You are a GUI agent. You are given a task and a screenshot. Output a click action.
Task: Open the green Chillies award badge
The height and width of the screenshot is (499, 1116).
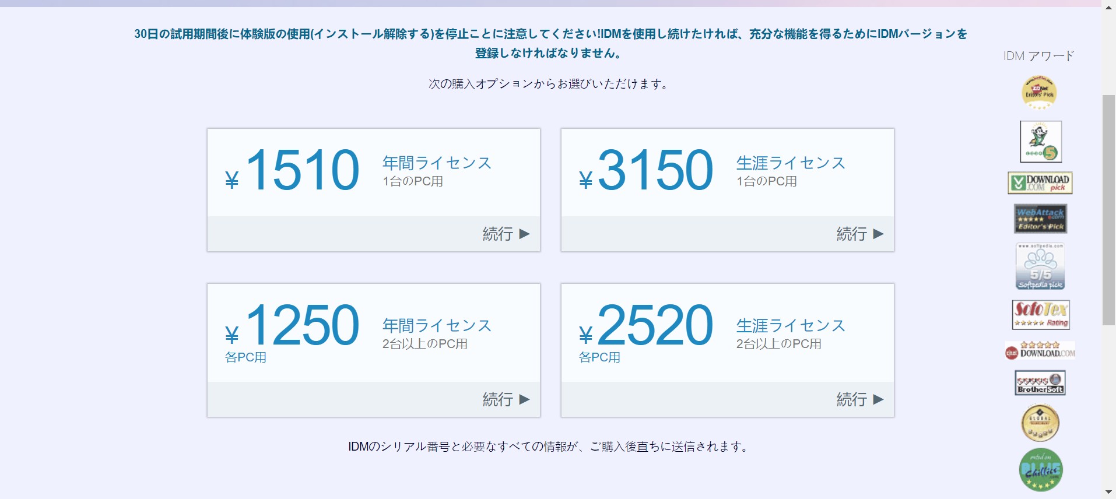pyautogui.click(x=1041, y=470)
